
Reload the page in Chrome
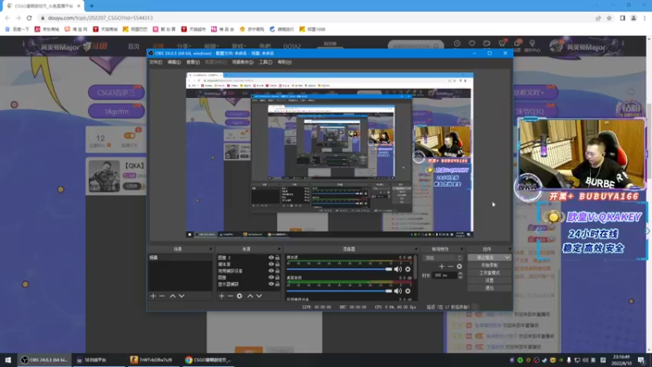[x=29, y=18]
